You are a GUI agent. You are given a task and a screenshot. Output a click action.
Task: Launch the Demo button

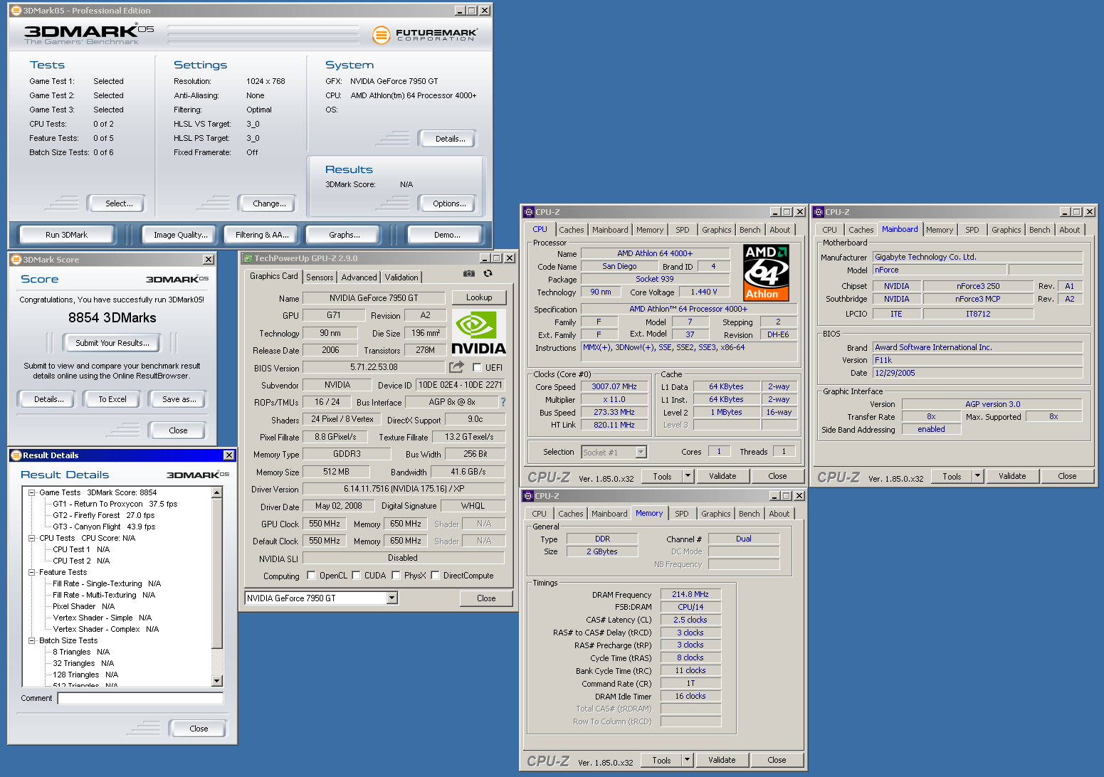point(447,235)
